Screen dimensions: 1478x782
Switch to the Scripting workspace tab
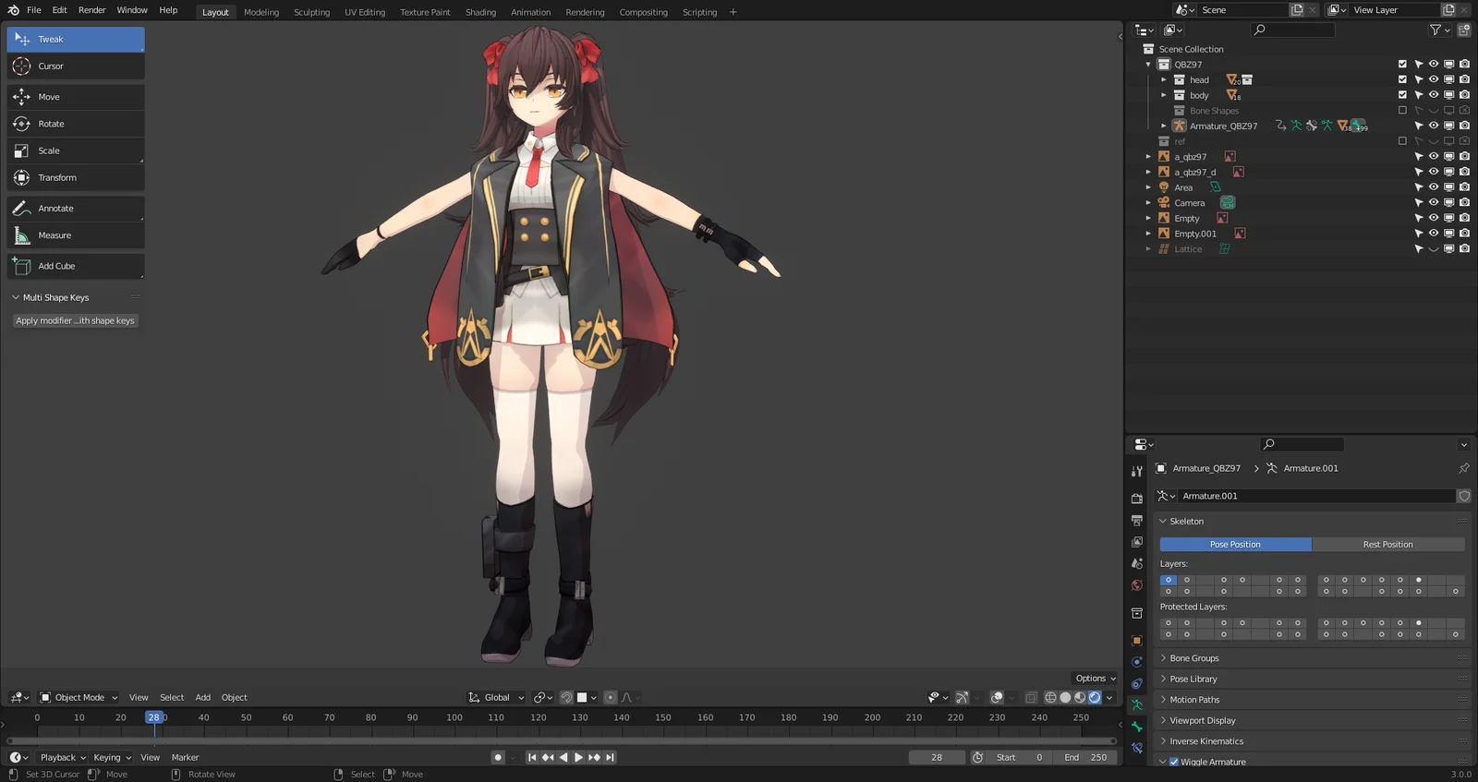click(x=699, y=12)
